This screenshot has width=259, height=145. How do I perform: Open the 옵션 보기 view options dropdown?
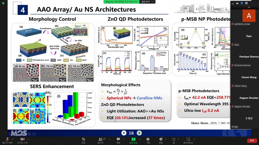point(147,1)
